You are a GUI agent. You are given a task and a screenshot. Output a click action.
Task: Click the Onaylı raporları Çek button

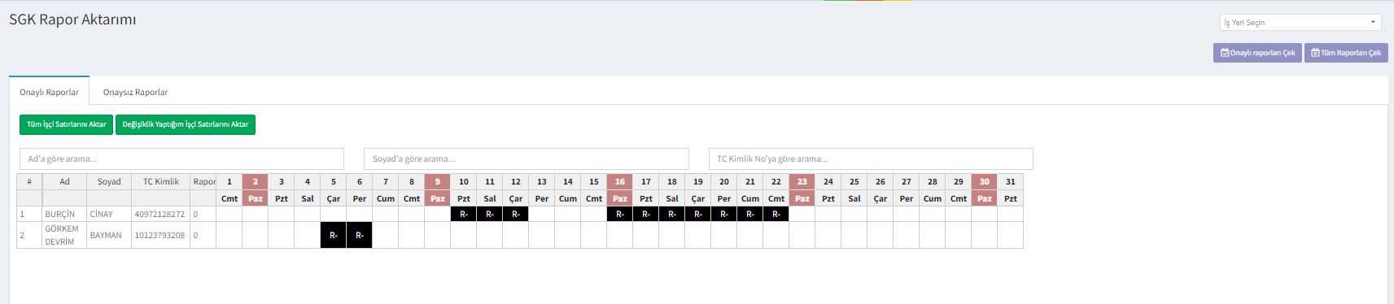pos(1257,53)
